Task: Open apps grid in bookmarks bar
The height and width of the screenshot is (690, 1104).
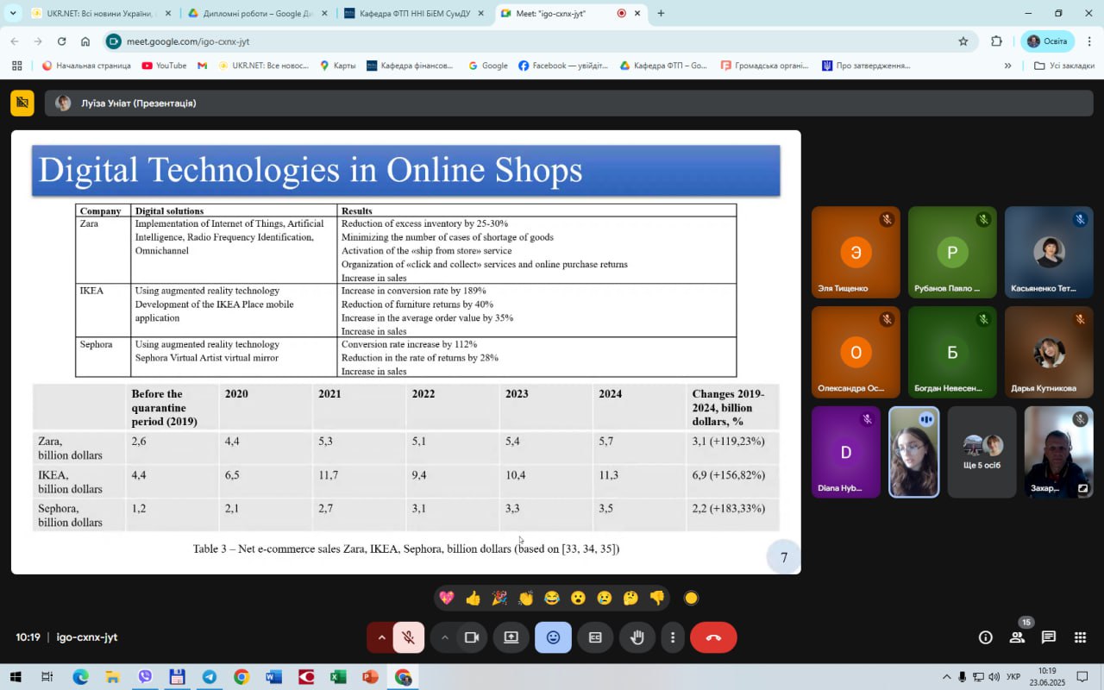Action: 16,66
